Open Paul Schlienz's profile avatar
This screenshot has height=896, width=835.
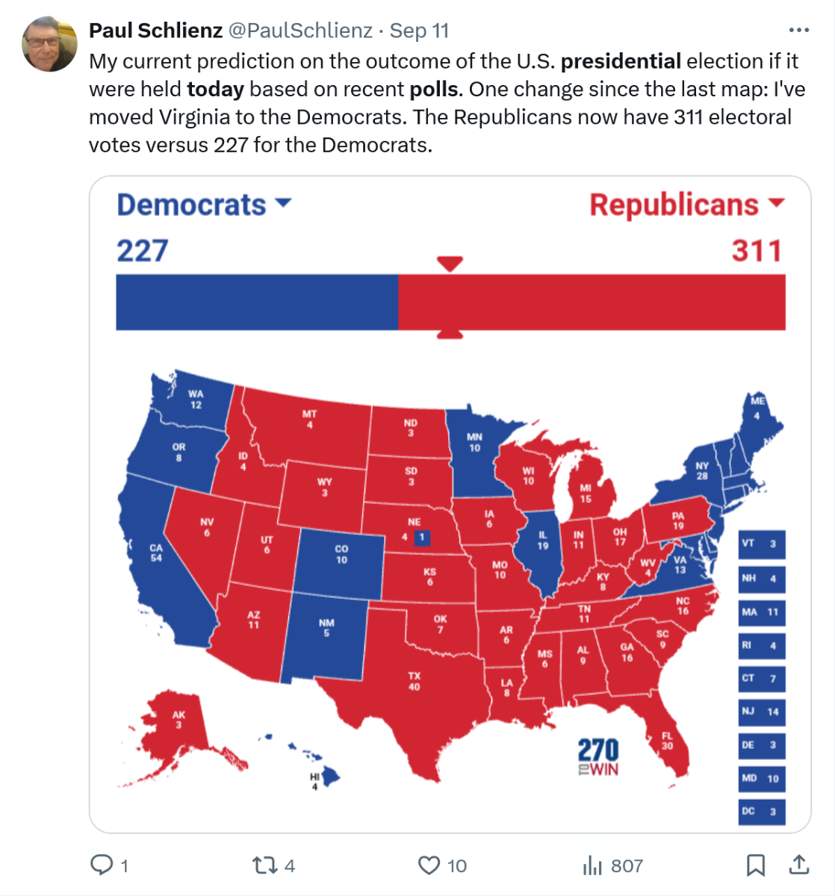[49, 44]
